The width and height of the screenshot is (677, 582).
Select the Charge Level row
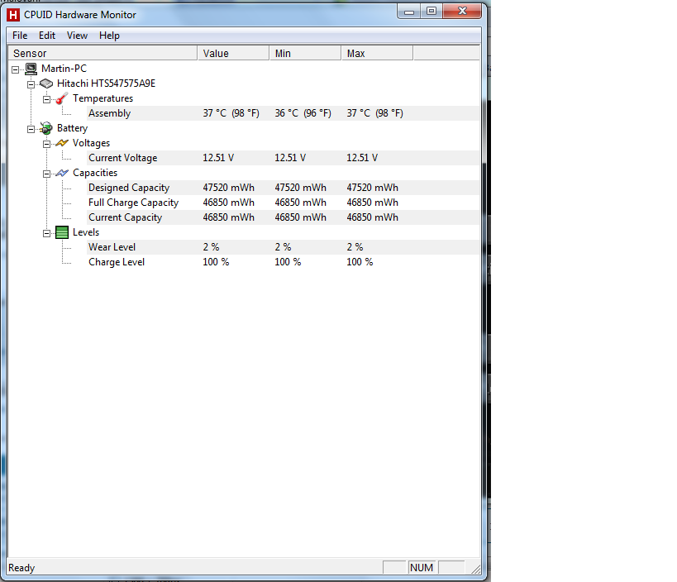(284, 262)
